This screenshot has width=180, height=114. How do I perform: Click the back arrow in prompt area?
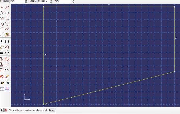pos(2,110)
